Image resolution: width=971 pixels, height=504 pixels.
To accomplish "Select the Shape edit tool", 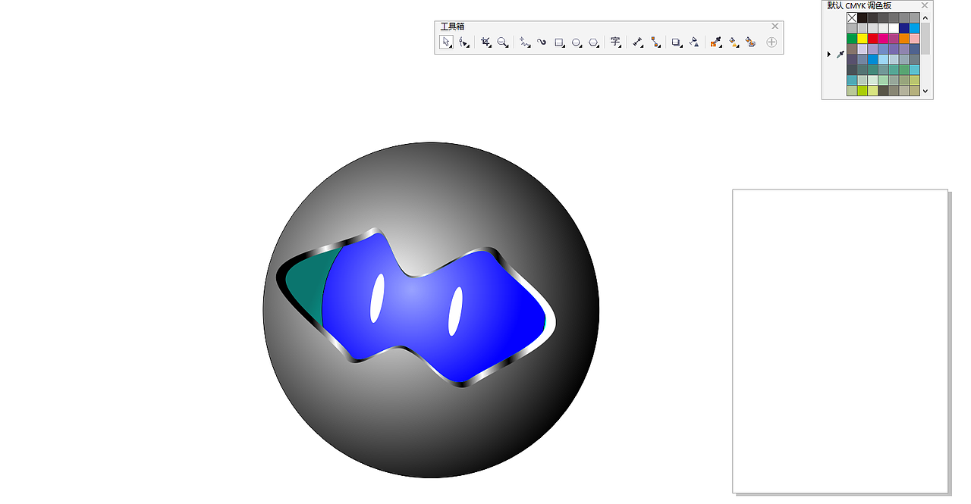I will tap(464, 42).
